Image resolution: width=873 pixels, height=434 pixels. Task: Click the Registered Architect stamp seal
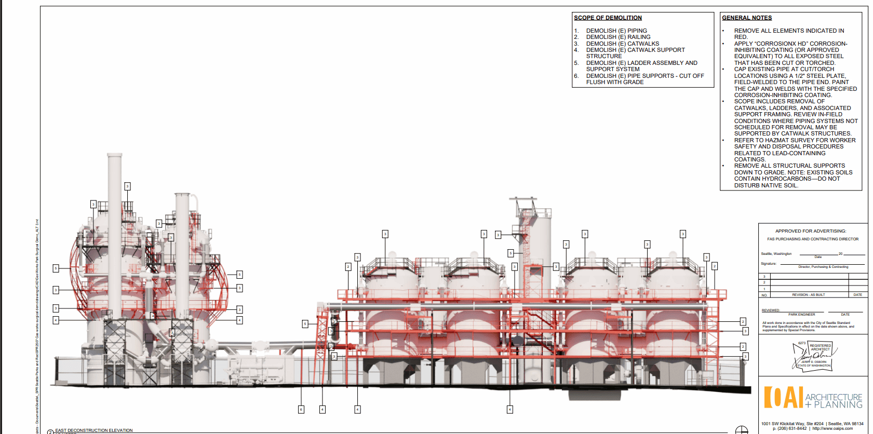(x=814, y=356)
